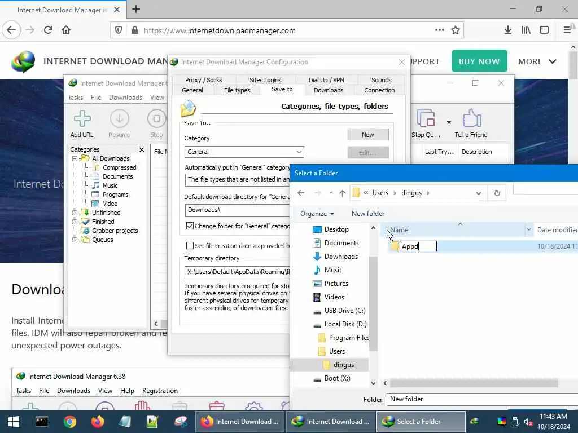Viewport: 578px width, 433px height.
Task: Open the command prompt taskbar icon
Action: coord(42,422)
